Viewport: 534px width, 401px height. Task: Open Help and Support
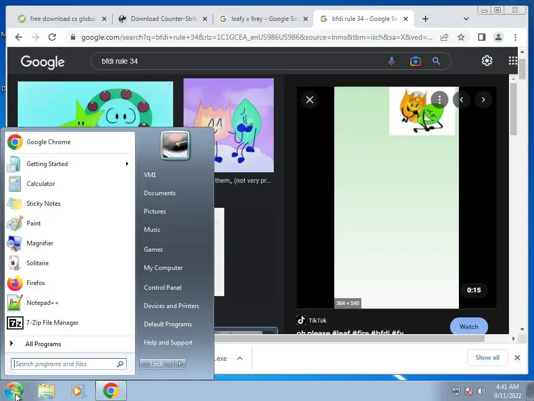click(168, 343)
